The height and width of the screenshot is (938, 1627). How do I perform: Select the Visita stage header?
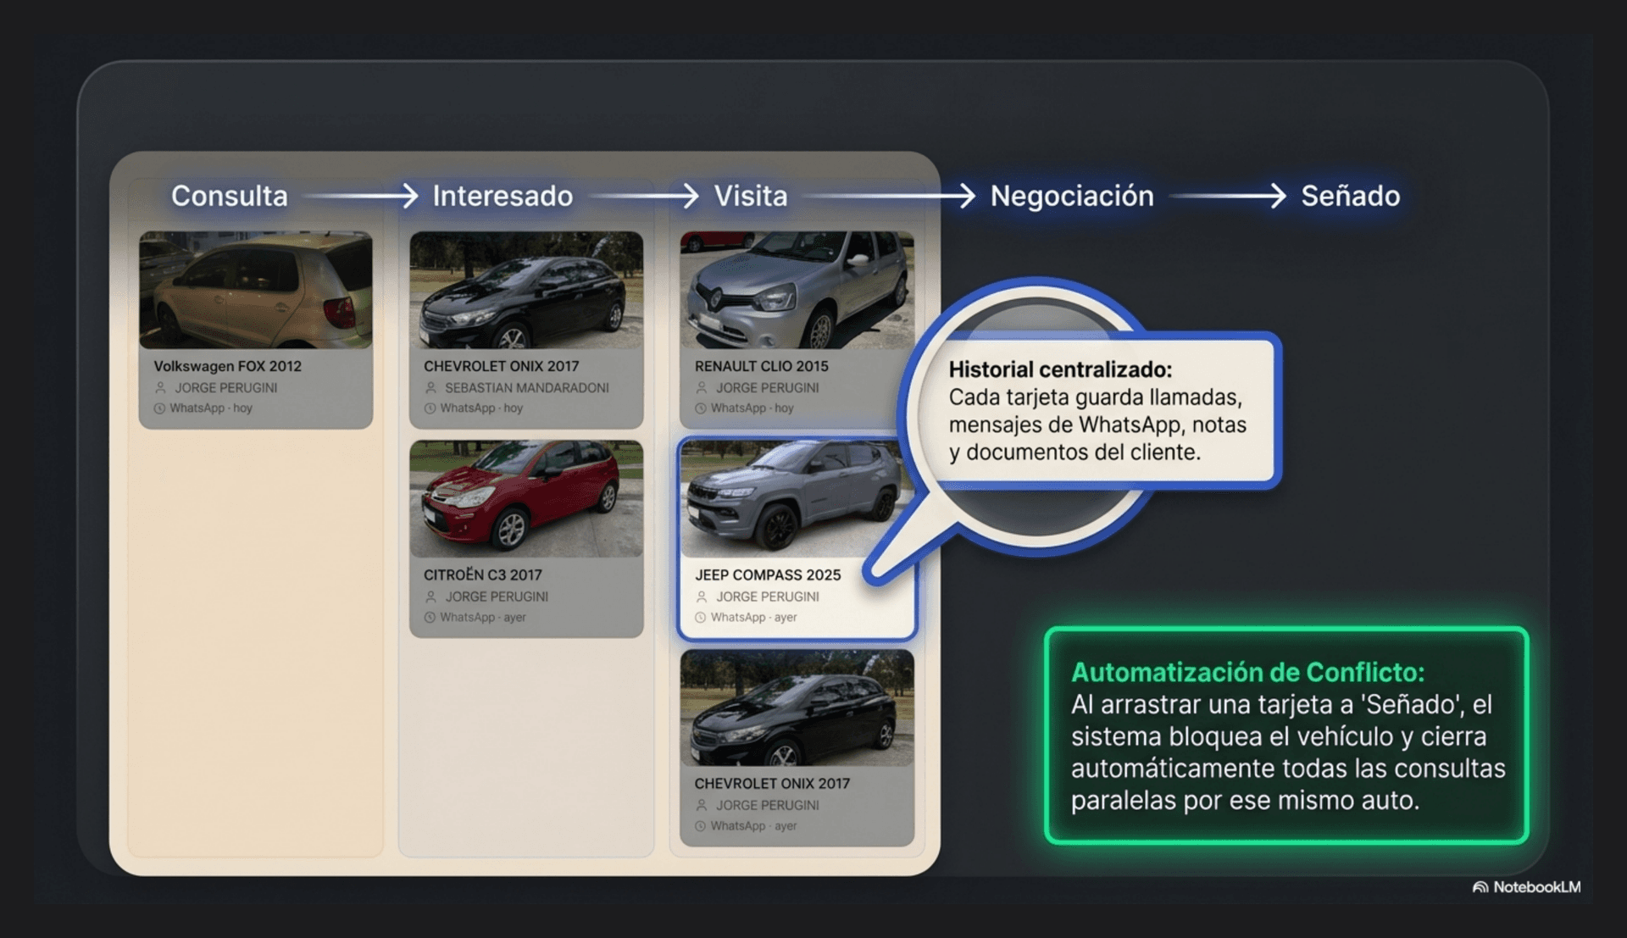[x=751, y=196]
